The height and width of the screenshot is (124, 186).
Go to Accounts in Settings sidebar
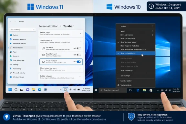coord(22,56)
